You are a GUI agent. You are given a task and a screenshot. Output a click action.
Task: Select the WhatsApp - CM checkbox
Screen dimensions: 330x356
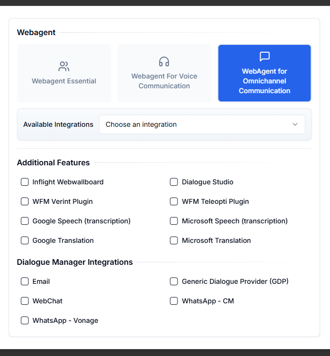174,301
